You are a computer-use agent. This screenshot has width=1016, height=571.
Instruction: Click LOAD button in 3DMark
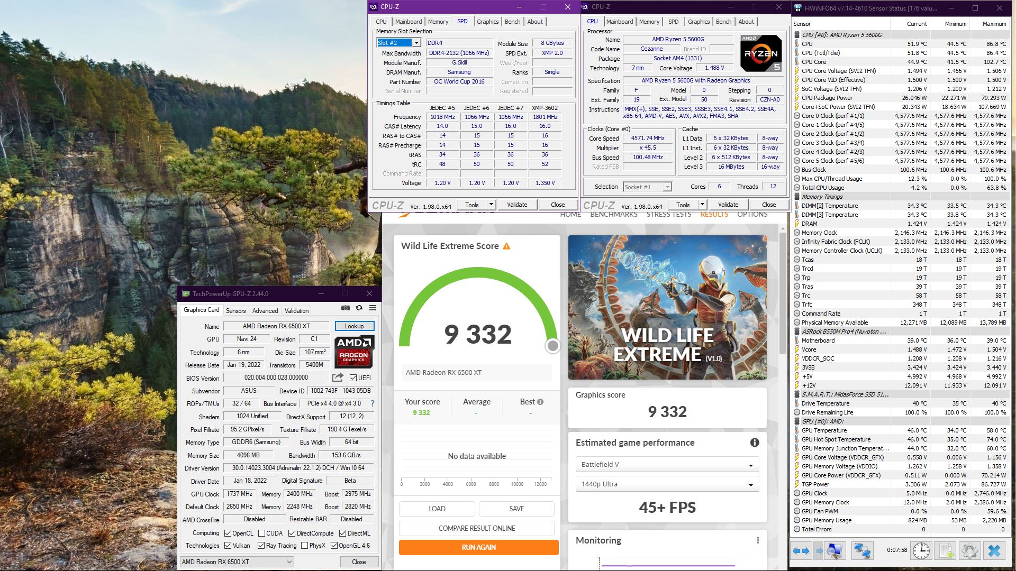[x=437, y=509]
